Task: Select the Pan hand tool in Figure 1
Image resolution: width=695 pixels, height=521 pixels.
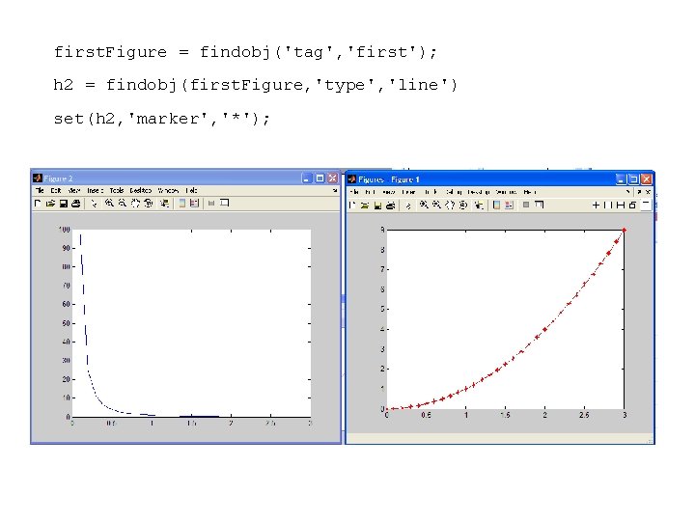Action: tap(450, 205)
